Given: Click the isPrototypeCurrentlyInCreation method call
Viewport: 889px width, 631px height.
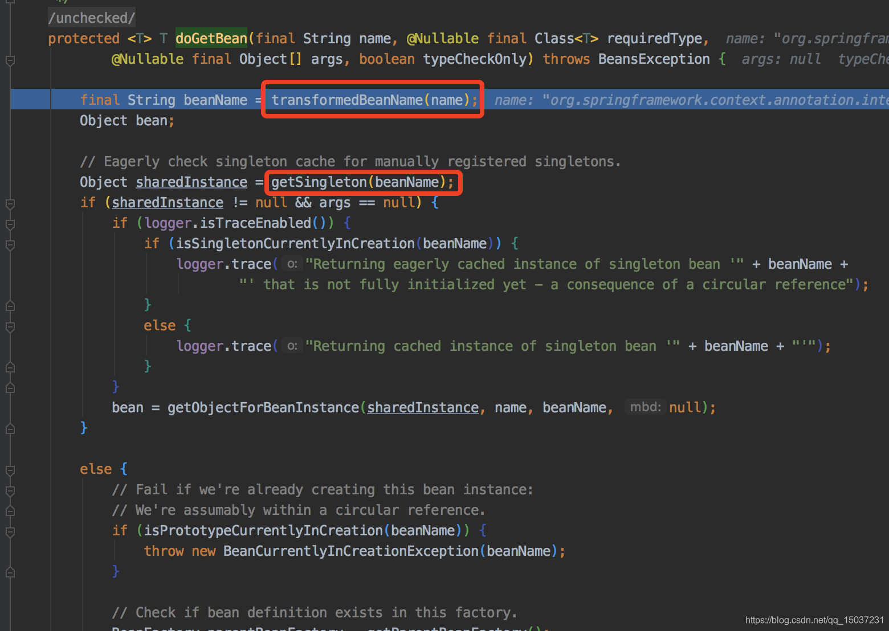Looking at the screenshot, I should [263, 531].
